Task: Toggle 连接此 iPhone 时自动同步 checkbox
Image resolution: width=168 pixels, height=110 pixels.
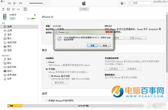Action: tap(47, 101)
